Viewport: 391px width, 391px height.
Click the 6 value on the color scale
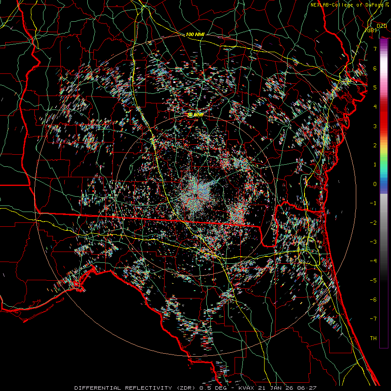pos(375,68)
